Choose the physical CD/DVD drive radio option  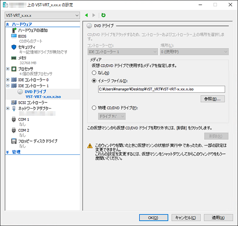coord(94,108)
